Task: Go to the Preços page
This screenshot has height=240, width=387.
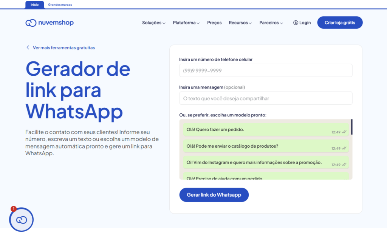Action: [214, 23]
